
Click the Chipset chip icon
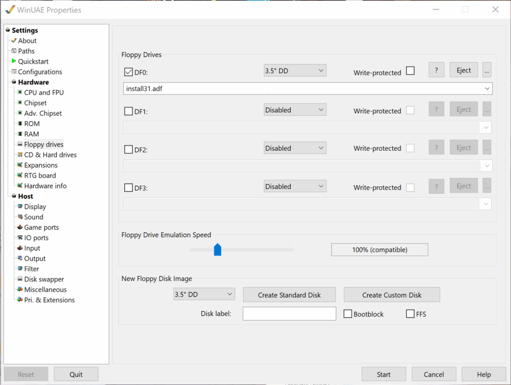[20, 103]
